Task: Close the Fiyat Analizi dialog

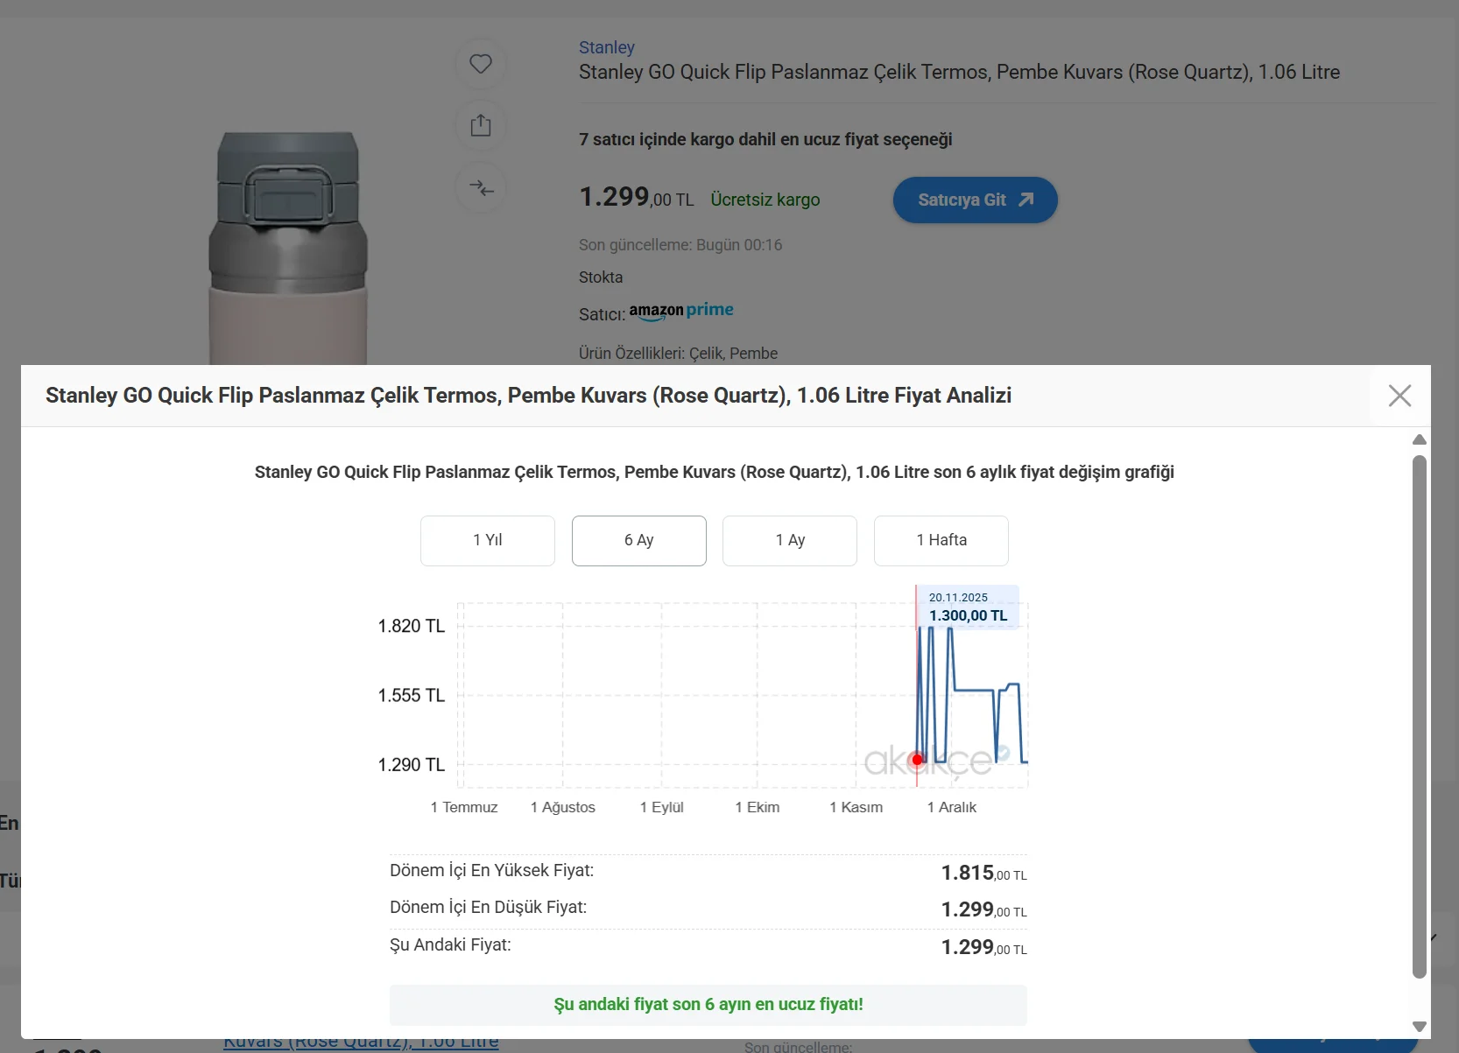Action: [1399, 396]
